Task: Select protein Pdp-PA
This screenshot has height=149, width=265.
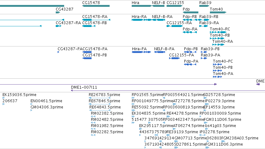Action: 190,64
